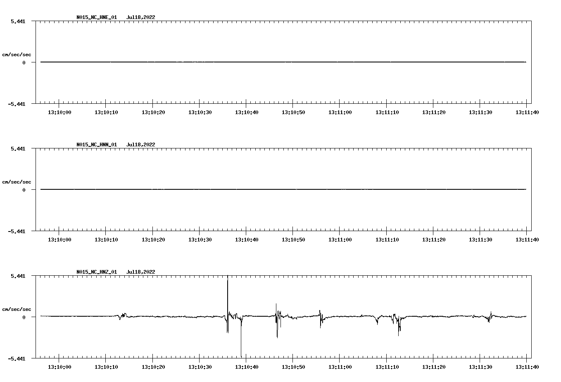Click the cm/sec/sec unit label of HNZ plot

(17, 309)
